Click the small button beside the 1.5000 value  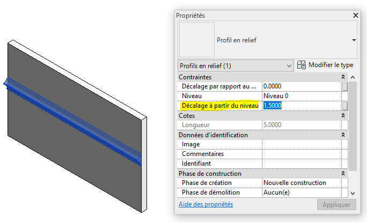pos(345,106)
